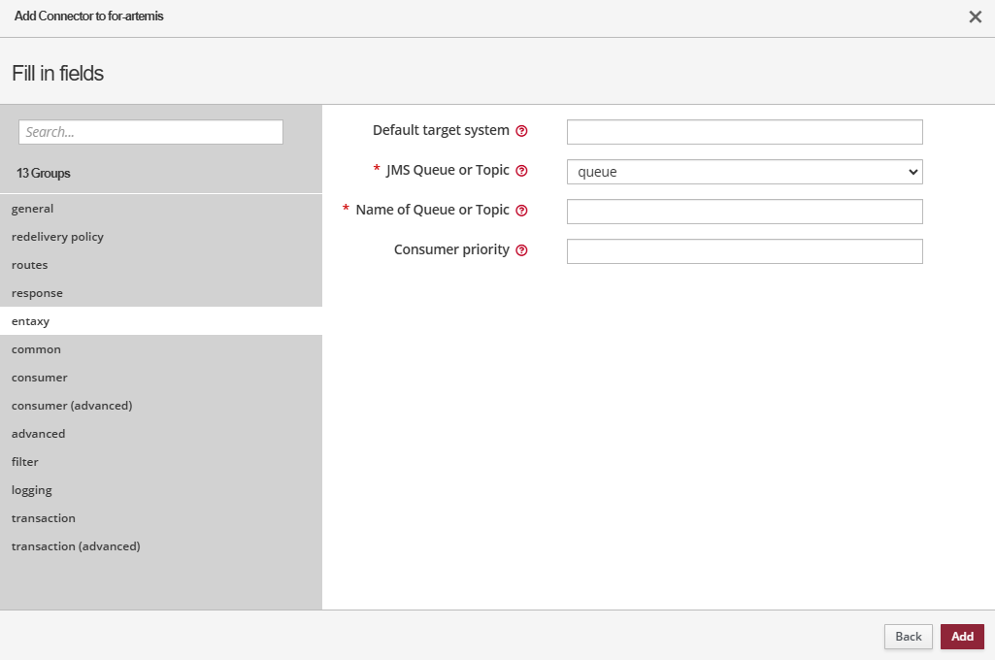Close the Add Connector dialog
The image size is (995, 660).
click(975, 16)
